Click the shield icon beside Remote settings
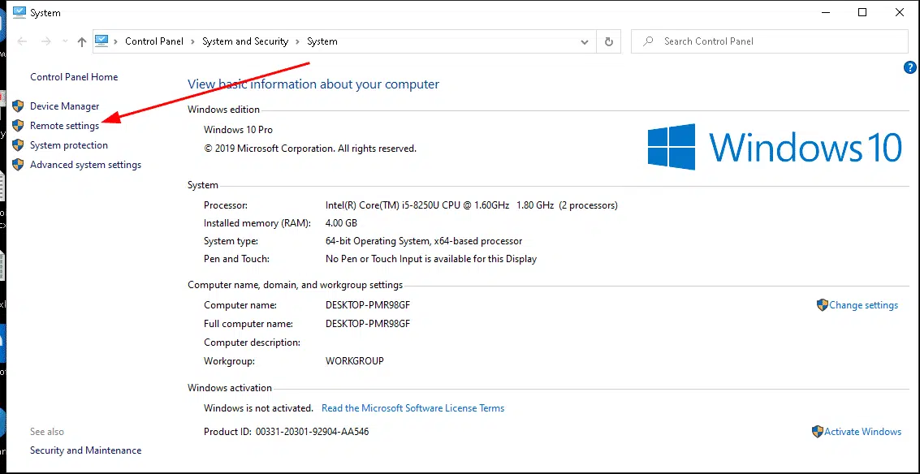920x474 pixels. pyautogui.click(x=18, y=126)
